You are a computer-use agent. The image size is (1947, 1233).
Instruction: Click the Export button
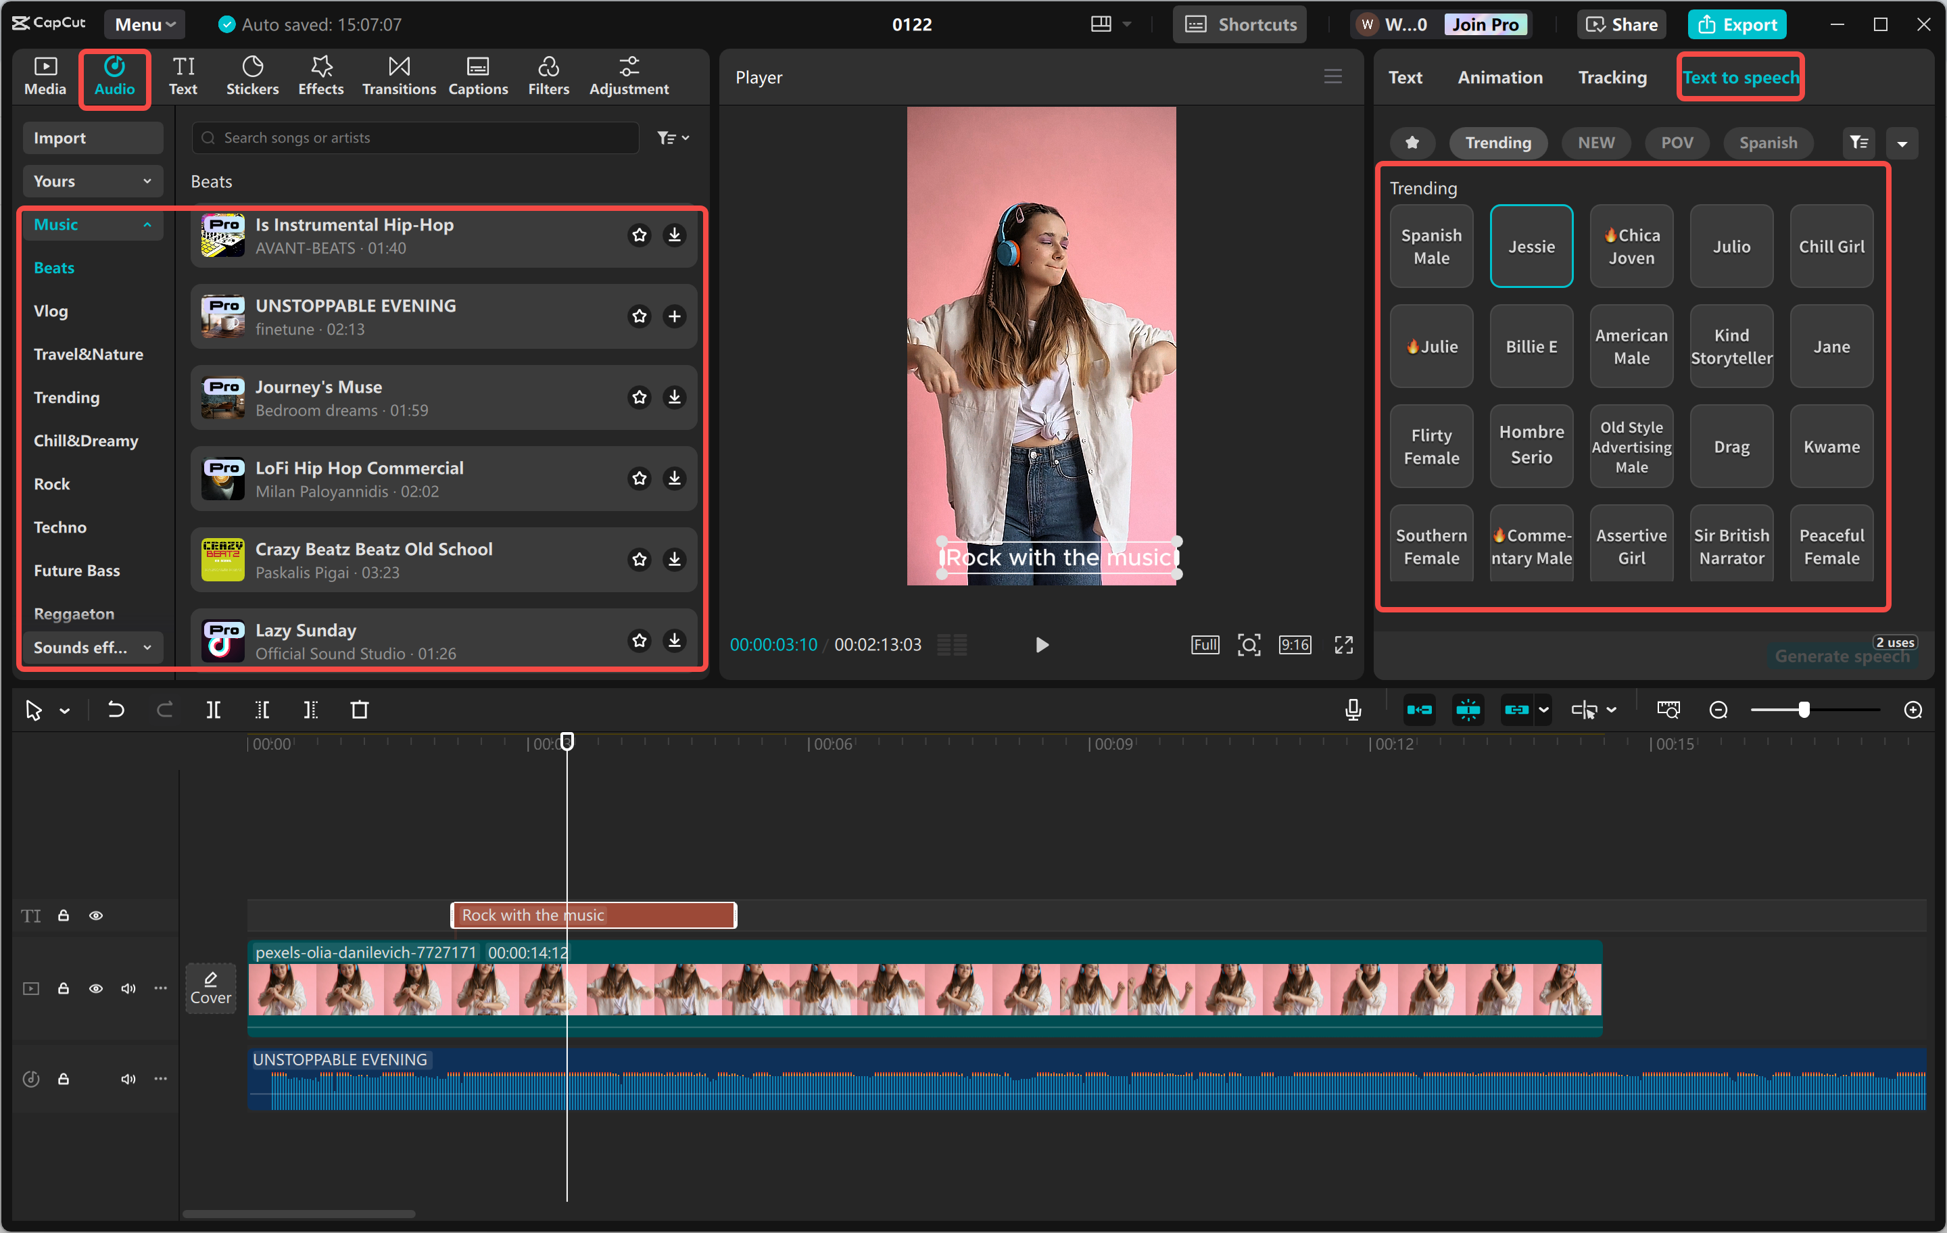coord(1737,24)
